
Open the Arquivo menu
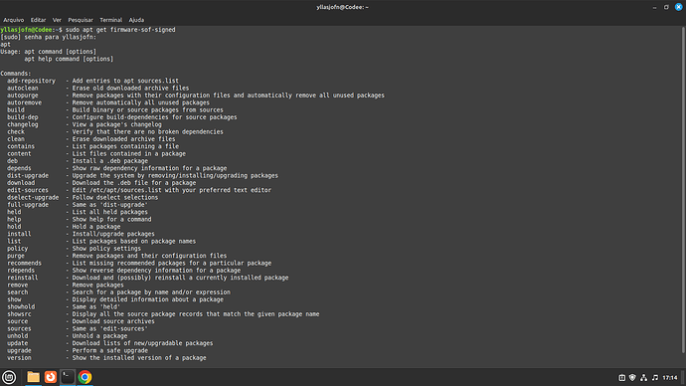(x=14, y=20)
